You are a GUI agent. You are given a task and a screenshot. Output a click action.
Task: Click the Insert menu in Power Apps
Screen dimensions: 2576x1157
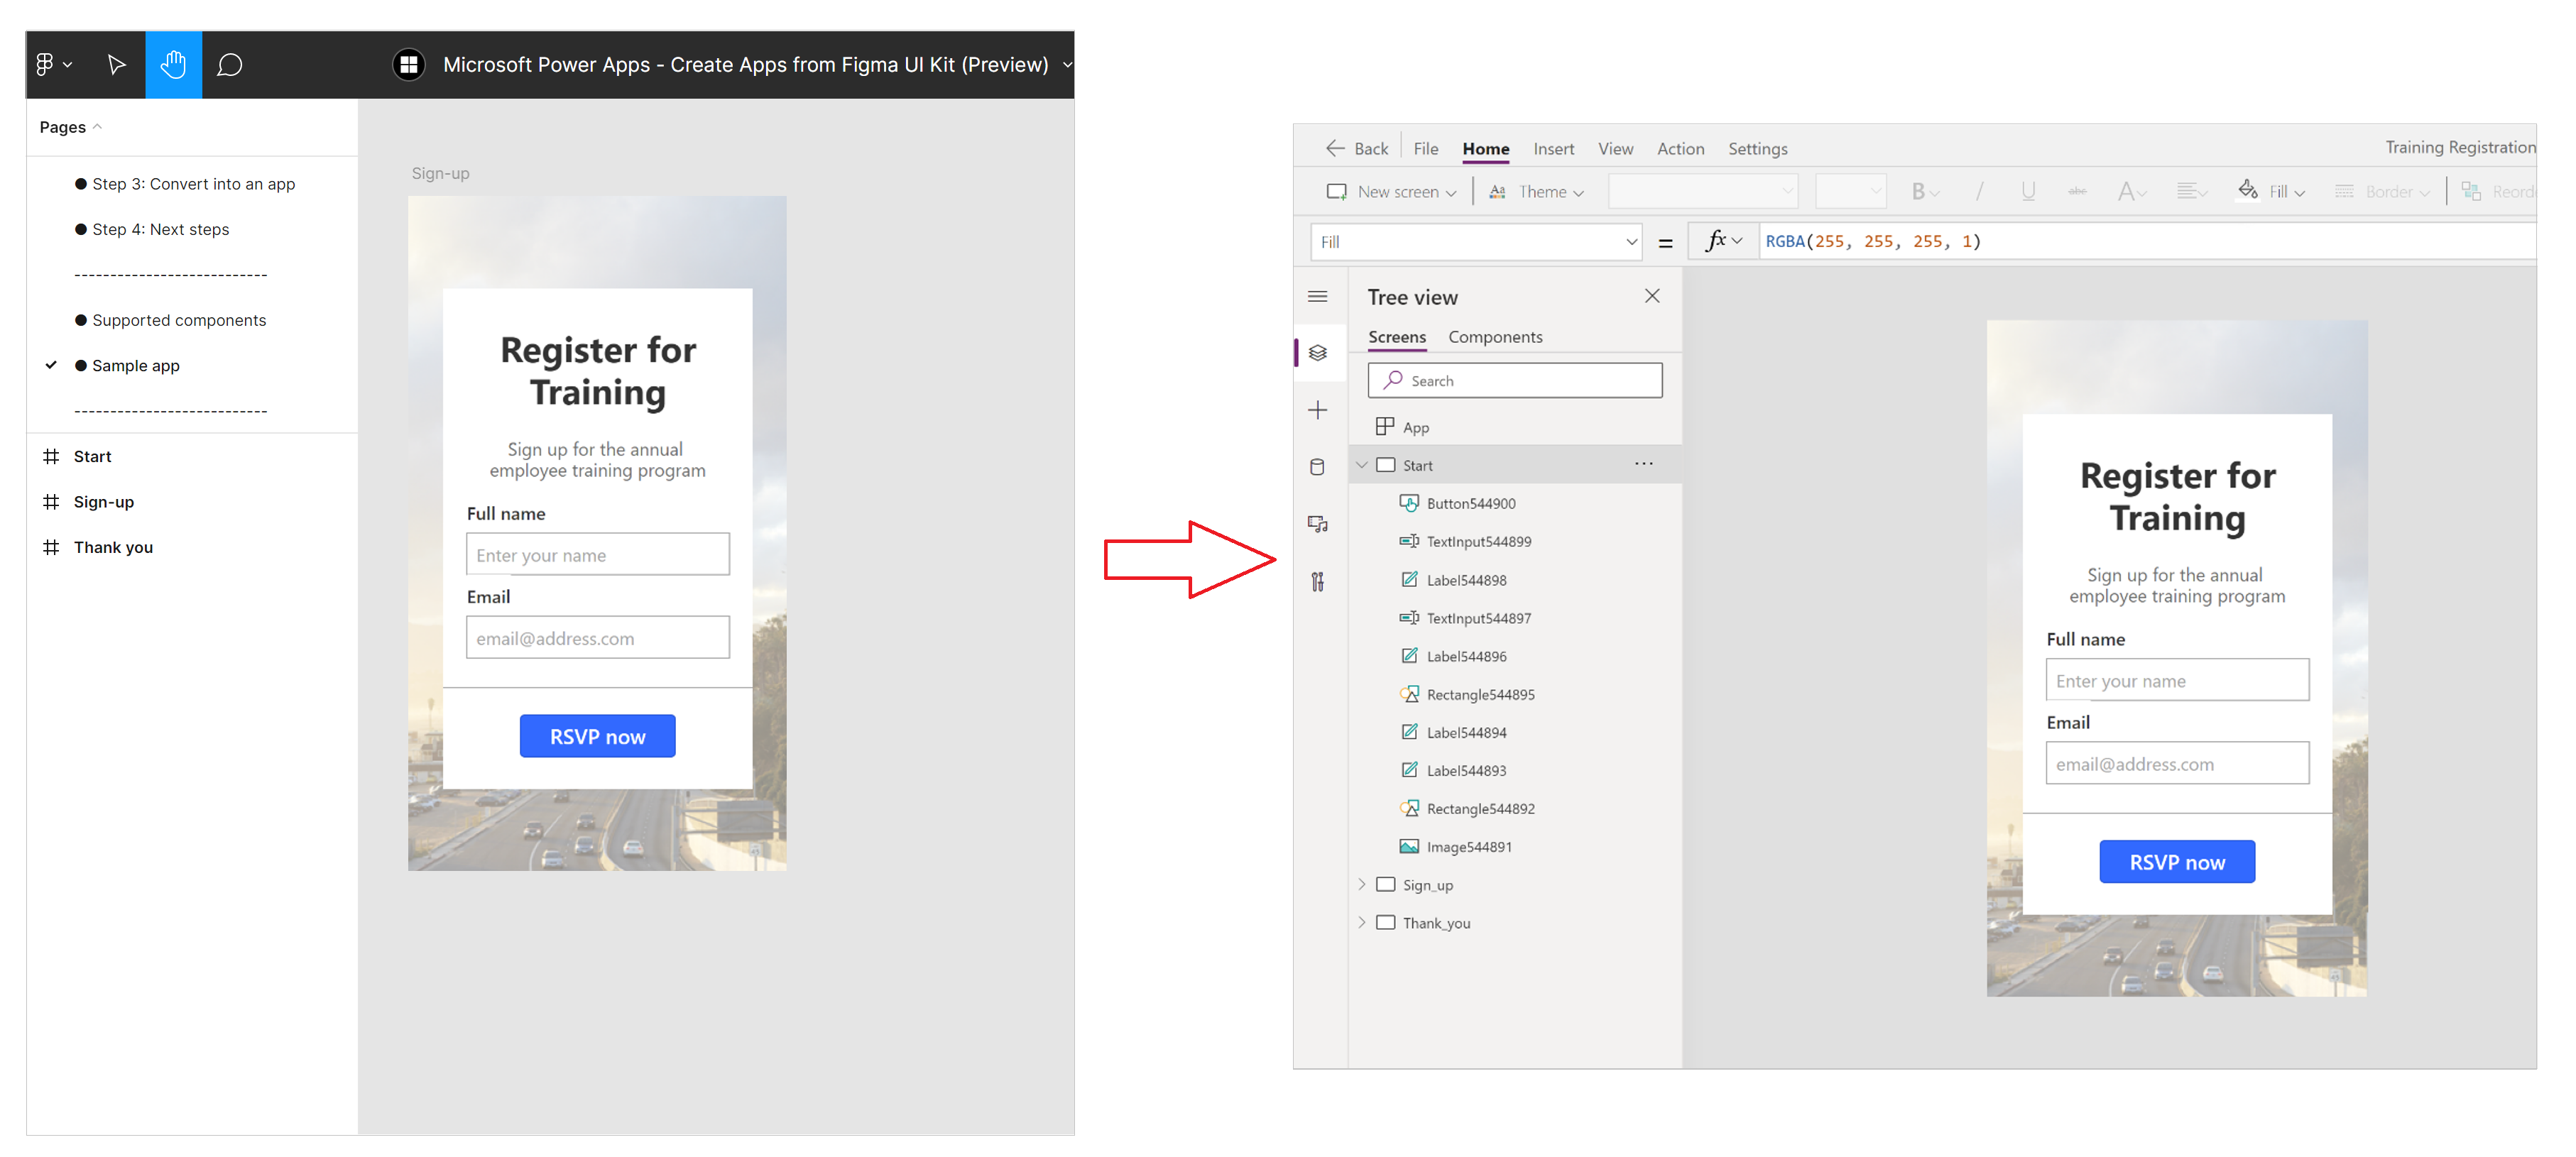(x=1551, y=148)
